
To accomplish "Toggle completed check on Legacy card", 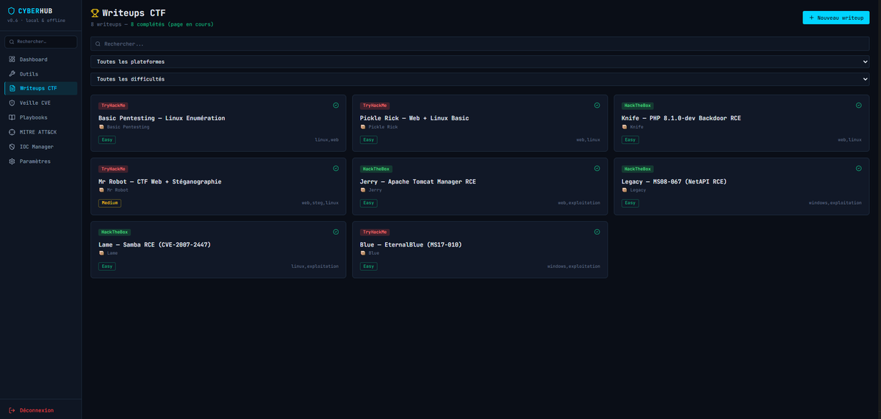I will point(858,168).
